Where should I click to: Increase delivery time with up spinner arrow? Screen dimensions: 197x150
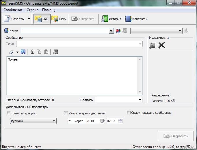pyautogui.click(x=120, y=120)
